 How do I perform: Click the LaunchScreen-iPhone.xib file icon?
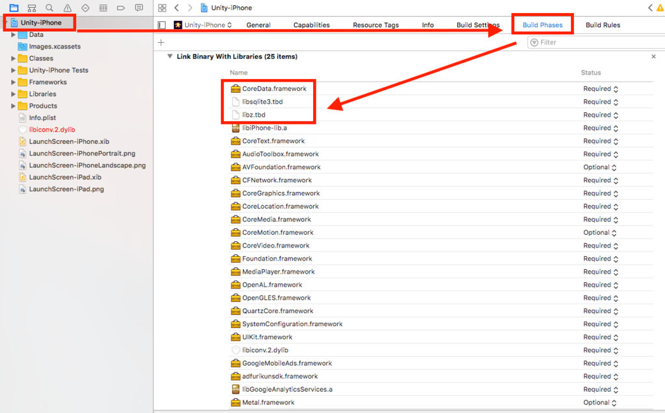[23, 141]
